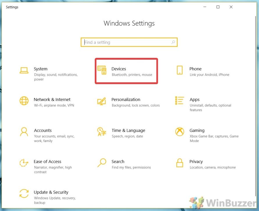Click 'Background, lock screen, colors' description
Image resolution: width=259 pixels, height=211 pixels.
pyautogui.click(x=136, y=105)
